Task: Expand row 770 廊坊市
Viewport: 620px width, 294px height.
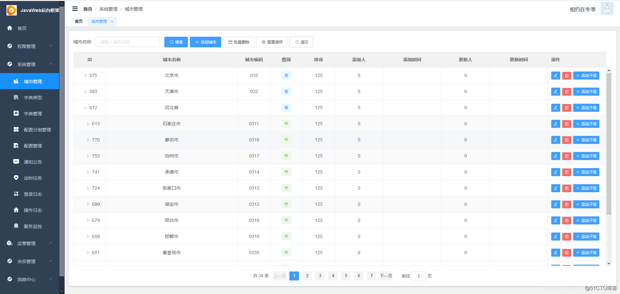Action: click(88, 140)
